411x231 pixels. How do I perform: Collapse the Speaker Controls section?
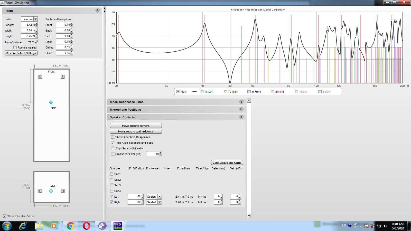tap(241, 117)
